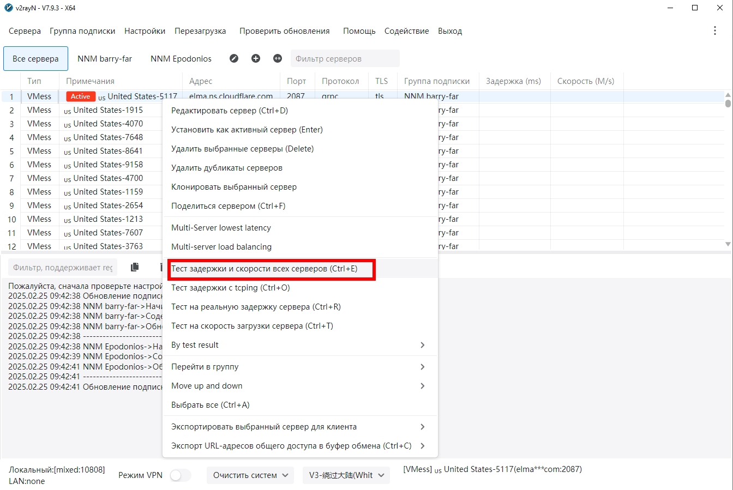The height and width of the screenshot is (490, 733).
Task: Click the round icon left of server filter
Action: pos(278,58)
